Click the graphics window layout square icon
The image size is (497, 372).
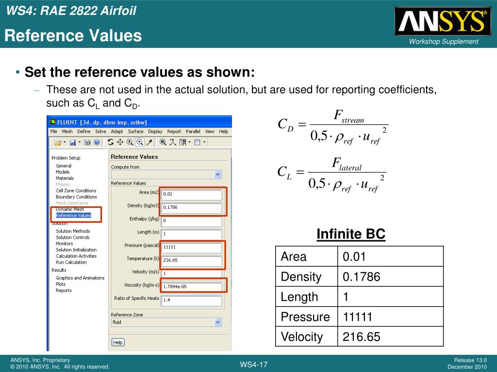click(197, 142)
